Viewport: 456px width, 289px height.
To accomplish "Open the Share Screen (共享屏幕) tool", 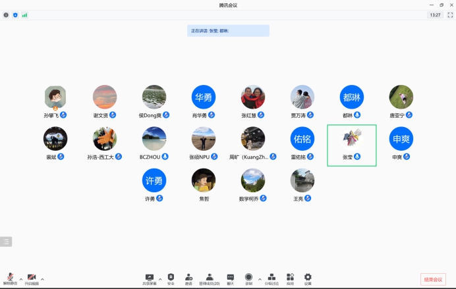I will (x=150, y=278).
